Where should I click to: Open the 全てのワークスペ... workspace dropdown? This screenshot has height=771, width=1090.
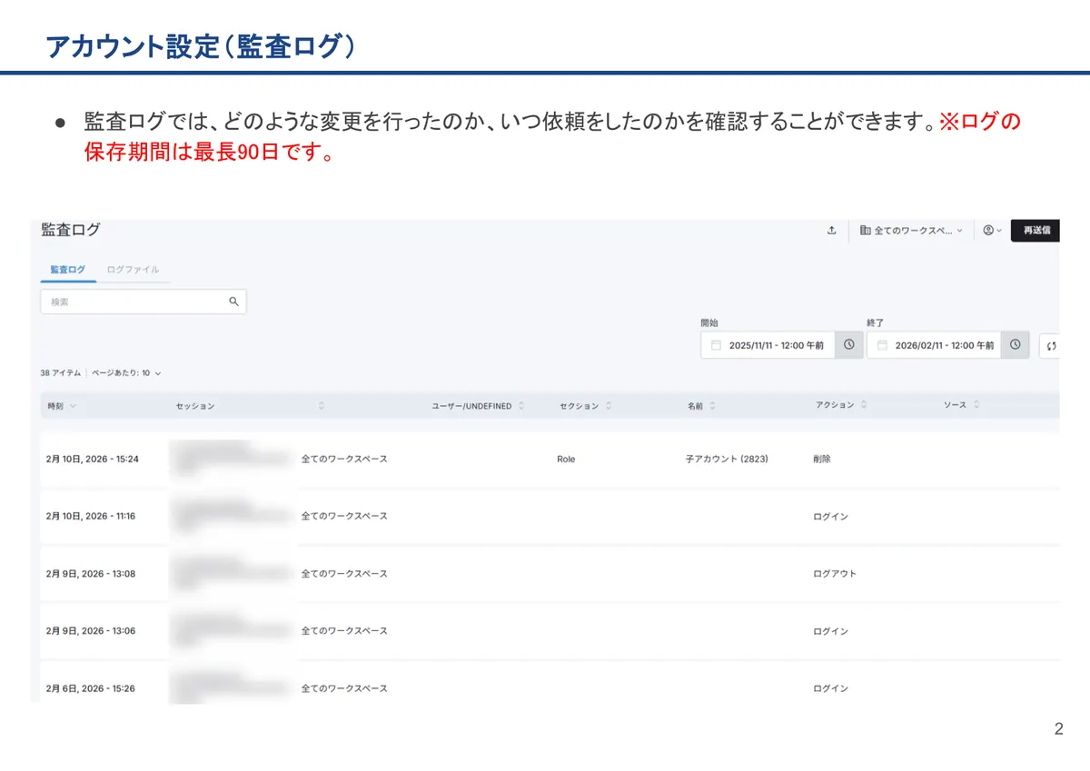911,231
